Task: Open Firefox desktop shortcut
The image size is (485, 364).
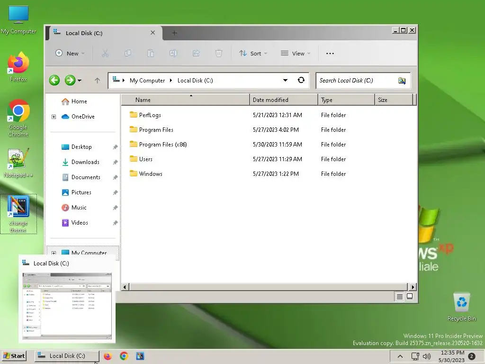Action: coord(18,67)
